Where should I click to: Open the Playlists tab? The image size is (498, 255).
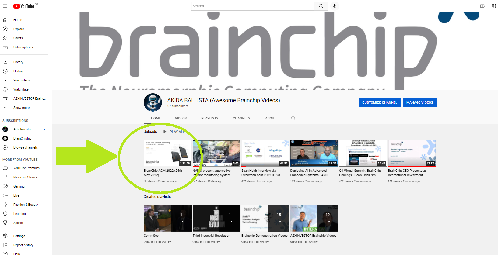tap(209, 118)
